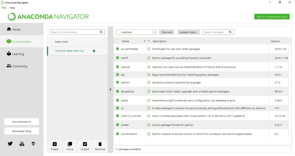The image size is (295, 156).
Task: Open the Twitter icon link
Action: click(x=10, y=144)
